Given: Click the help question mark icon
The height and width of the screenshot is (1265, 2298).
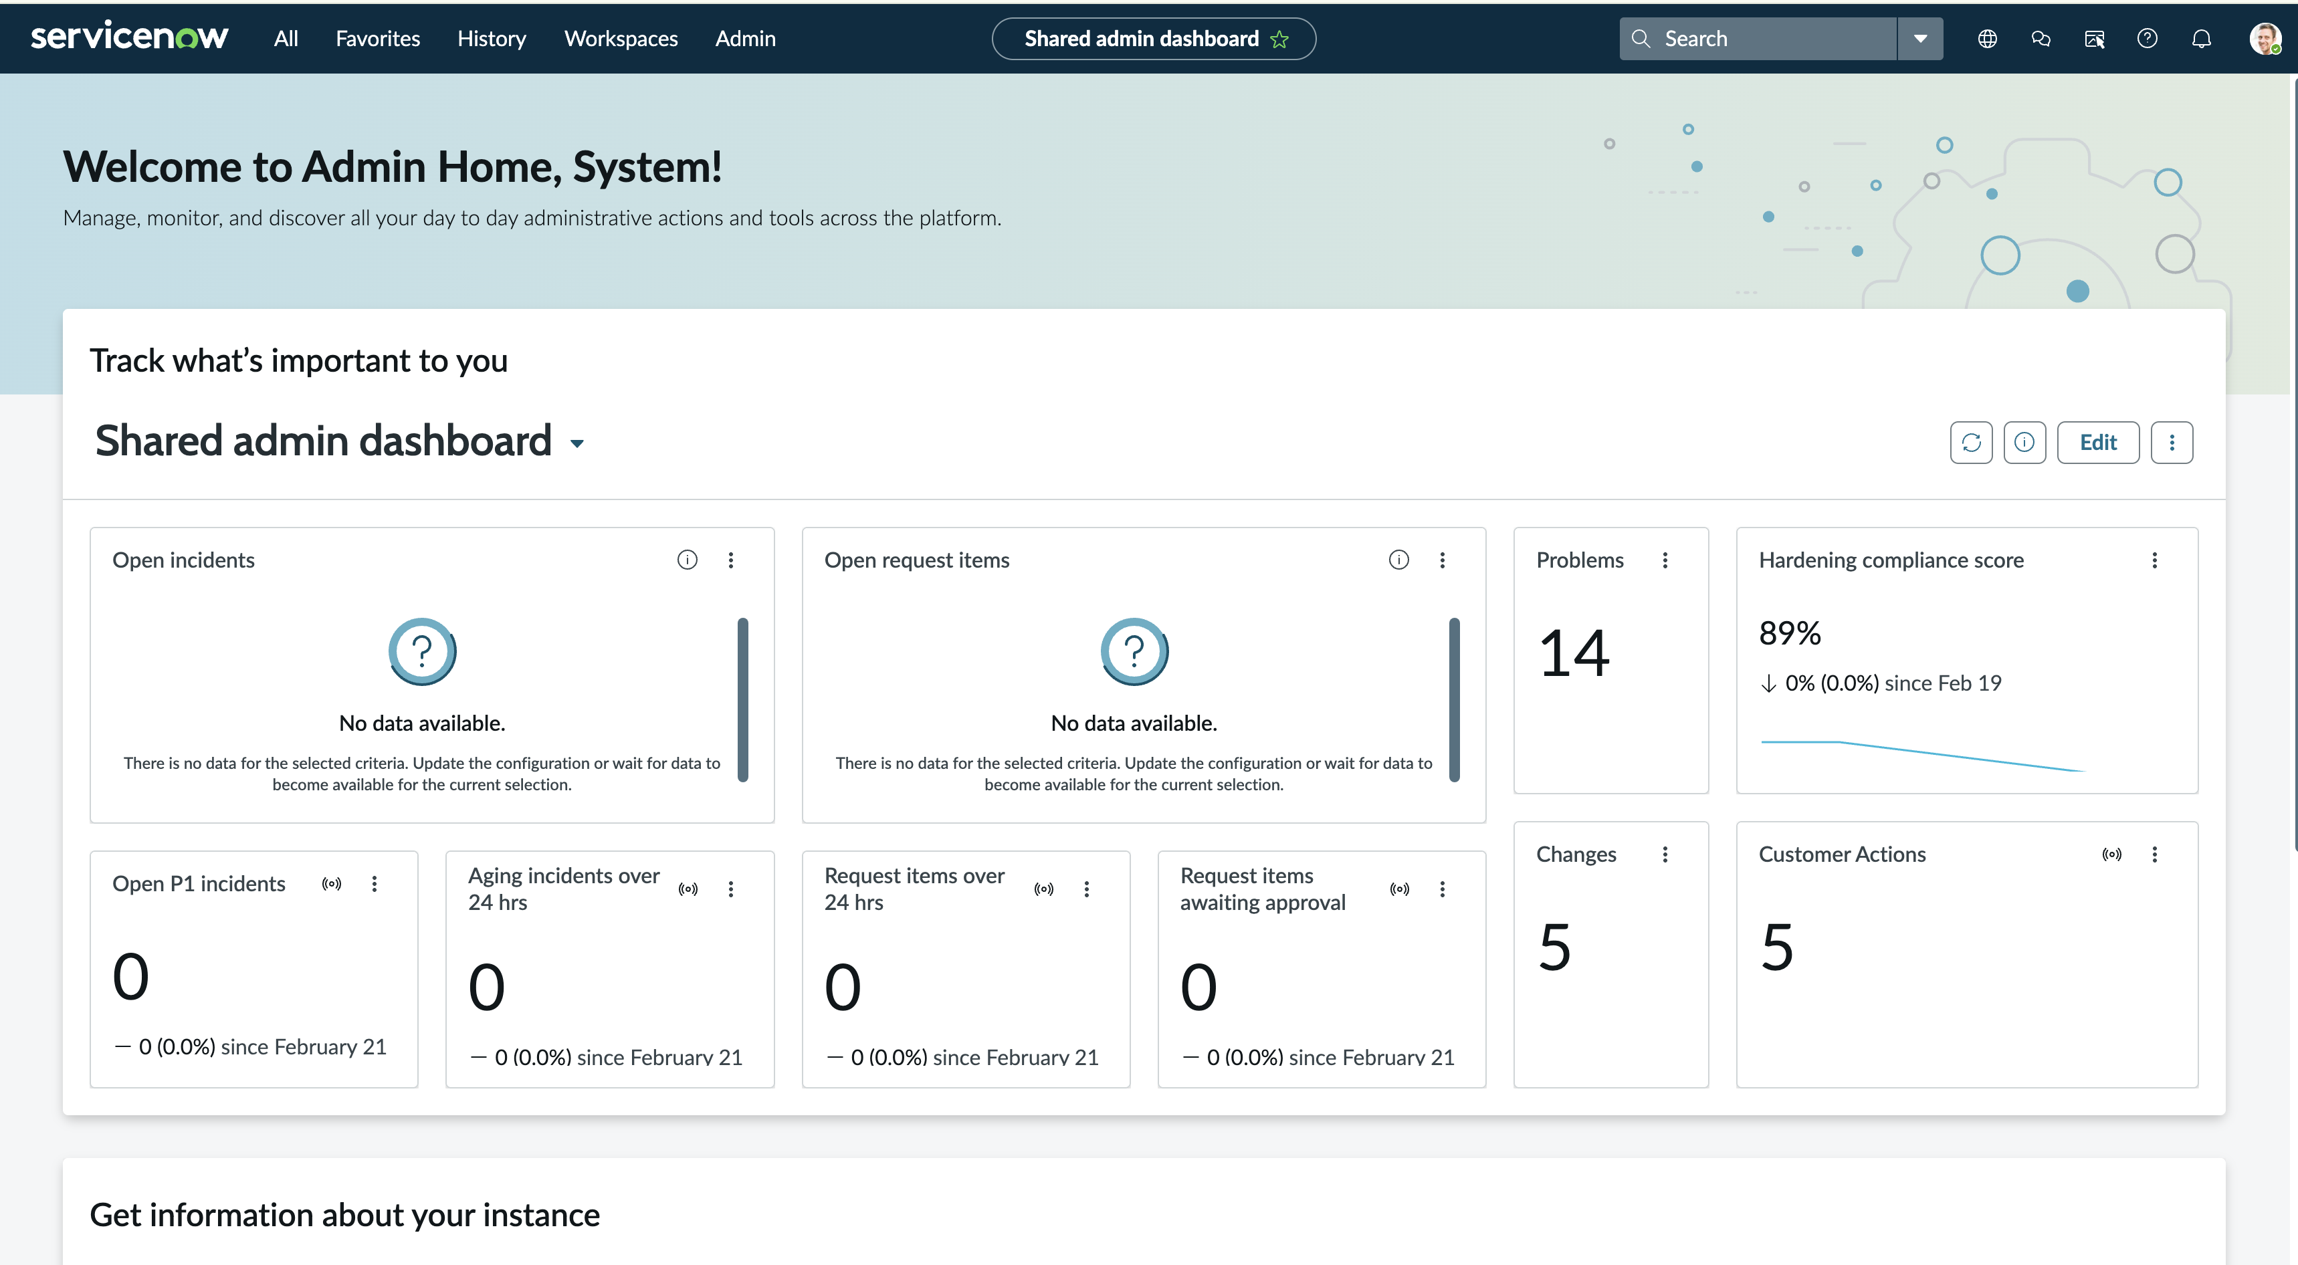Looking at the screenshot, I should (2148, 38).
